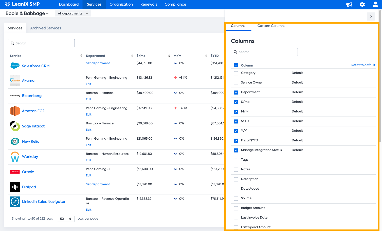Viewport: 382px width, 231px height.
Task: Check the Tags column checkbox
Action: click(x=236, y=160)
